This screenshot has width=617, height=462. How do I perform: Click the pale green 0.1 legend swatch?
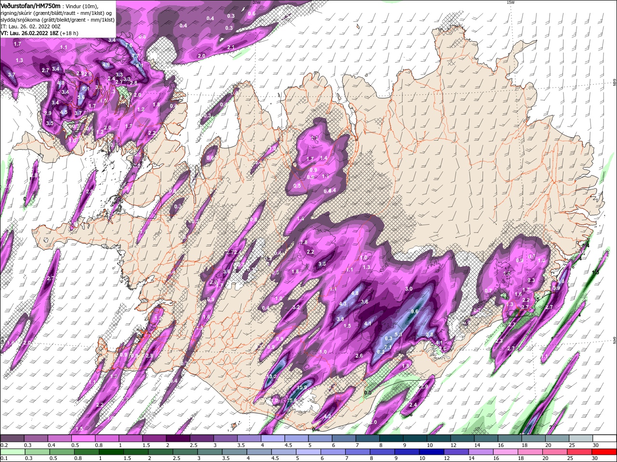coord(12,452)
